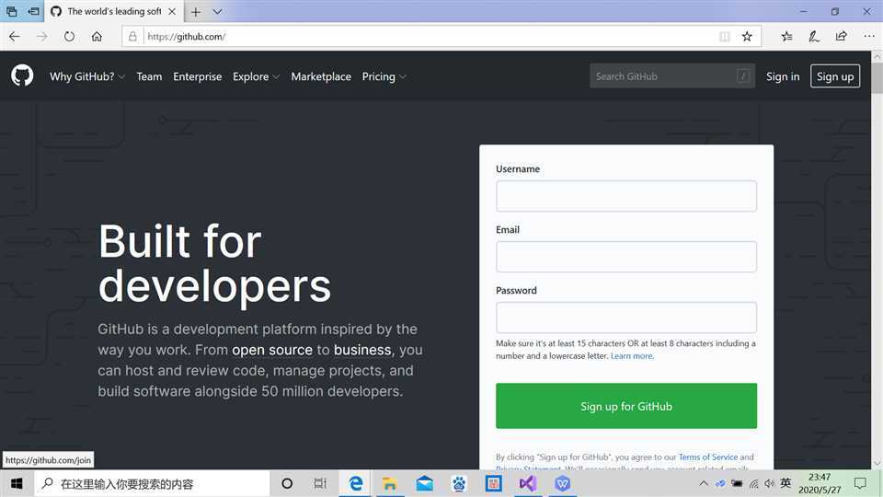Refresh the page with reload icon
Screen dimensions: 883x497
click(x=69, y=37)
